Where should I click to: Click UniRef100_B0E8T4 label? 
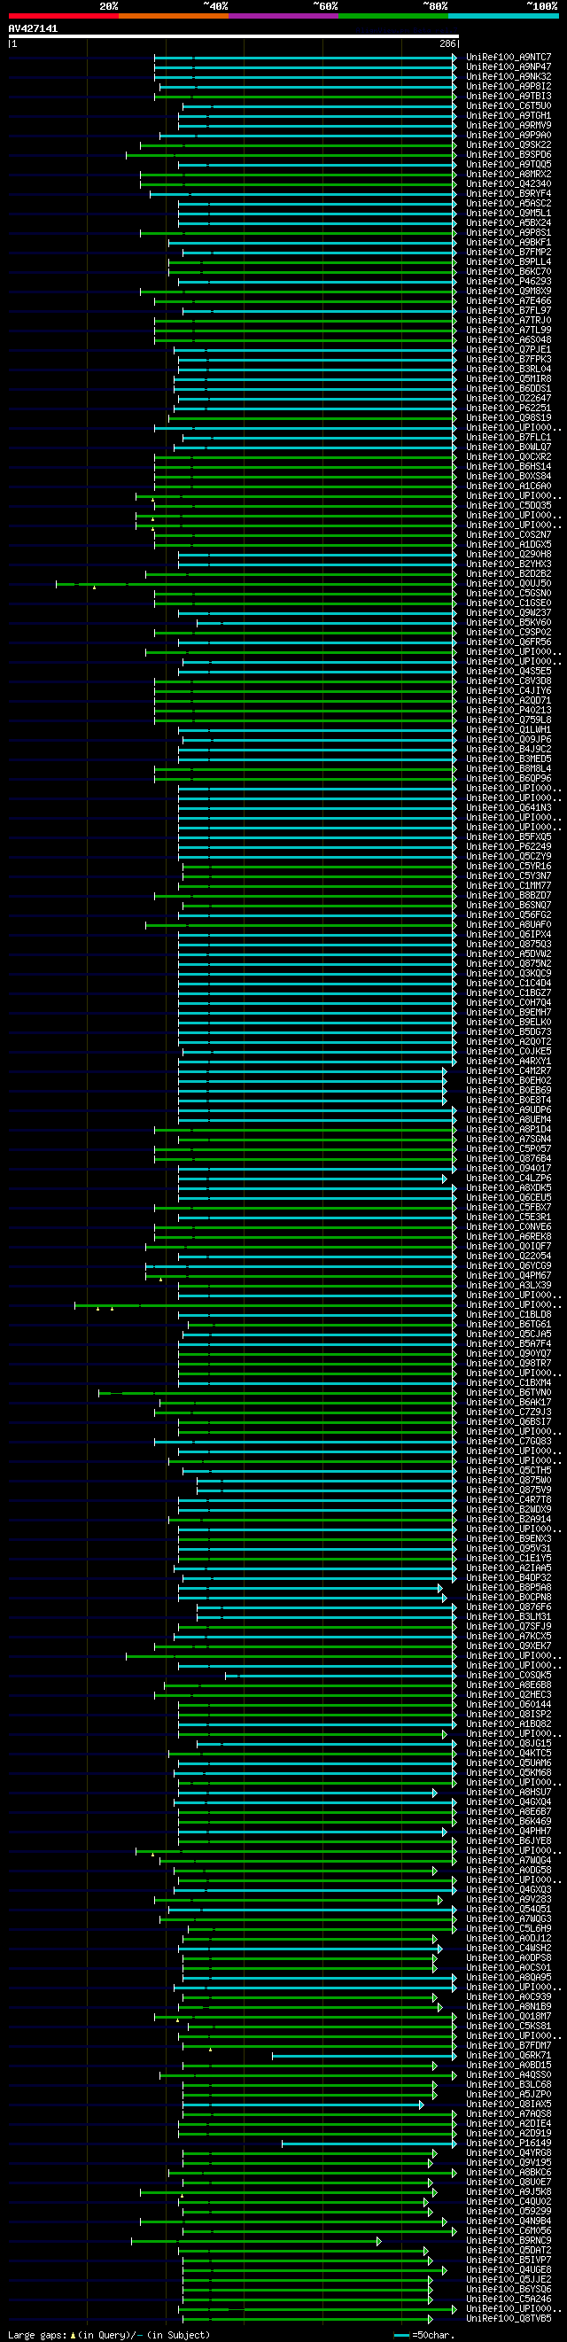[509, 1100]
